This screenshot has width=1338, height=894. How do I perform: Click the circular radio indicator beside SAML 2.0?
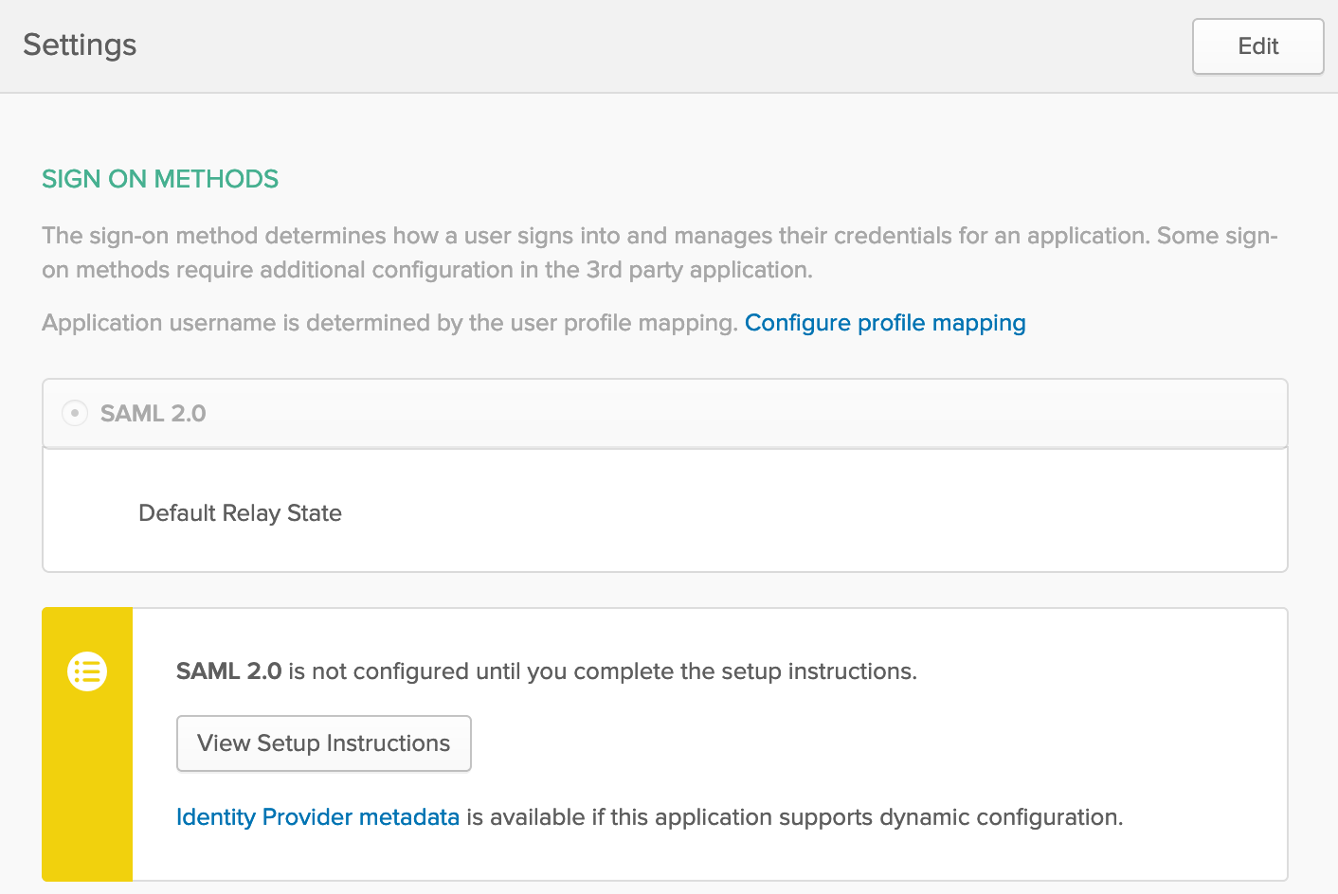[75, 413]
